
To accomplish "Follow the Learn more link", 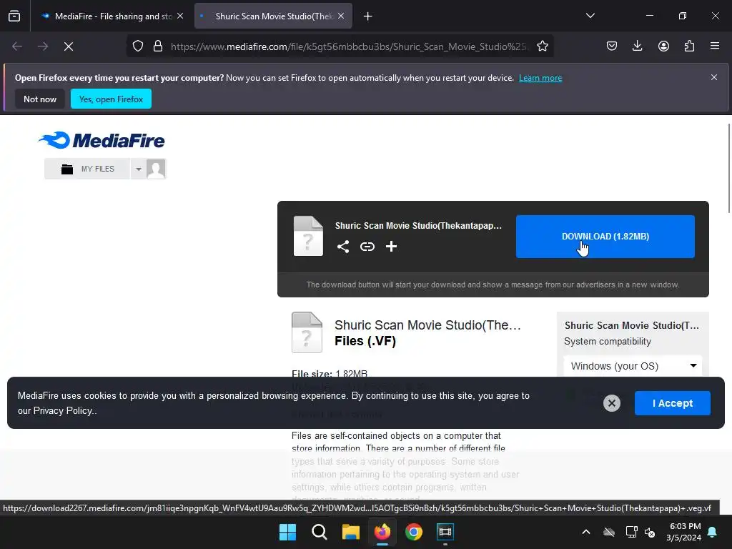I will 540,78.
